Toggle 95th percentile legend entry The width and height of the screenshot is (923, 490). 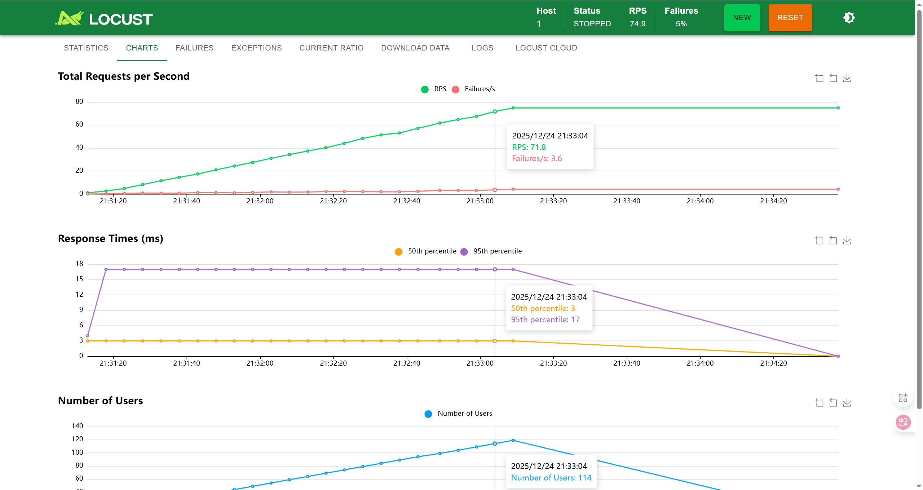pyautogui.click(x=491, y=251)
